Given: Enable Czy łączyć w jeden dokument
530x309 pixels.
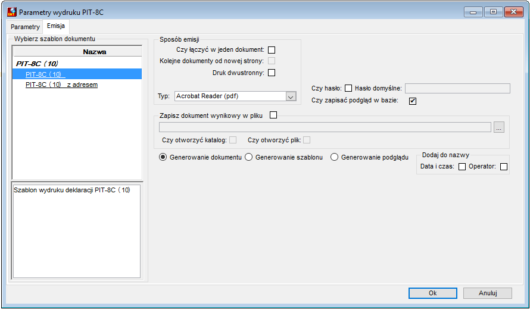Looking at the screenshot, I should point(272,50).
